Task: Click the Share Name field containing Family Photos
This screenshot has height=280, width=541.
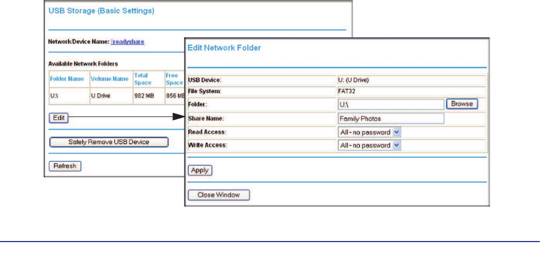Action: tap(391, 118)
